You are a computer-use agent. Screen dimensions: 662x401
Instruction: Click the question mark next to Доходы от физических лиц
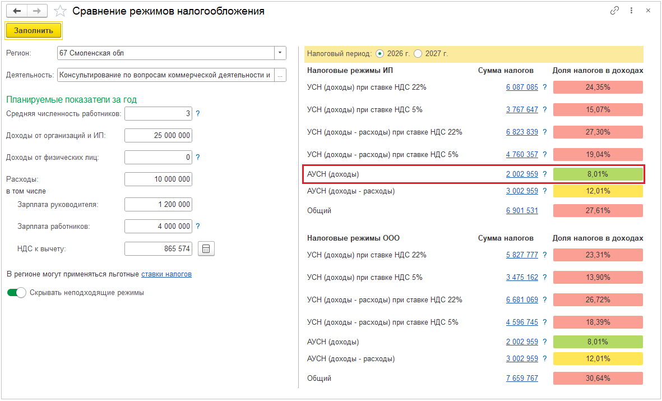pos(197,158)
